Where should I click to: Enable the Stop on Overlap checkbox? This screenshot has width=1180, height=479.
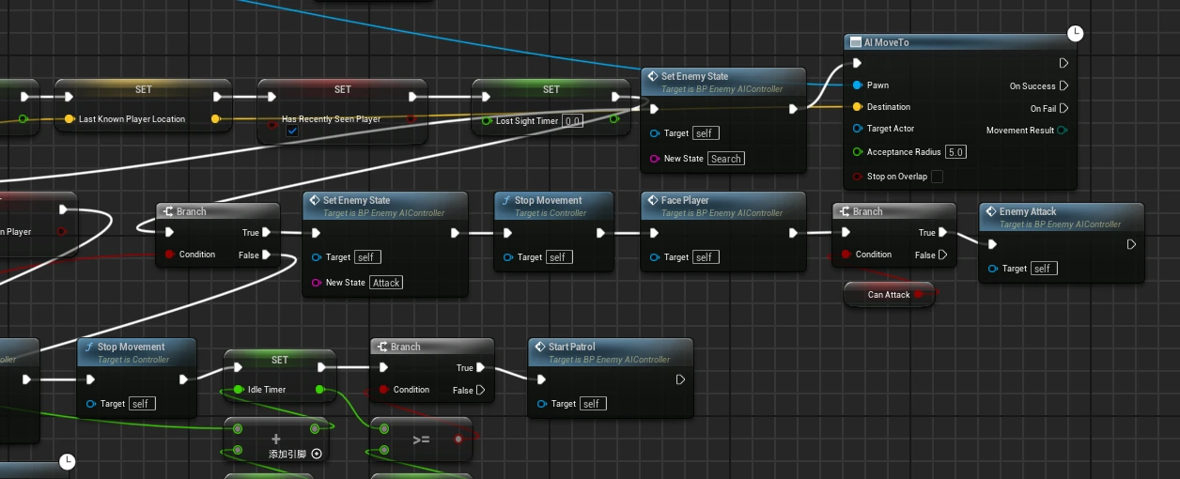tap(937, 177)
